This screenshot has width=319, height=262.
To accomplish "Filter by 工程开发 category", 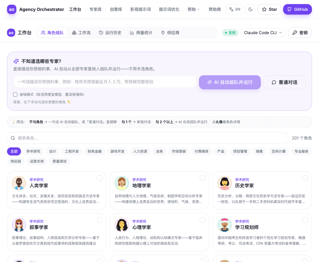I will (x=72, y=151).
